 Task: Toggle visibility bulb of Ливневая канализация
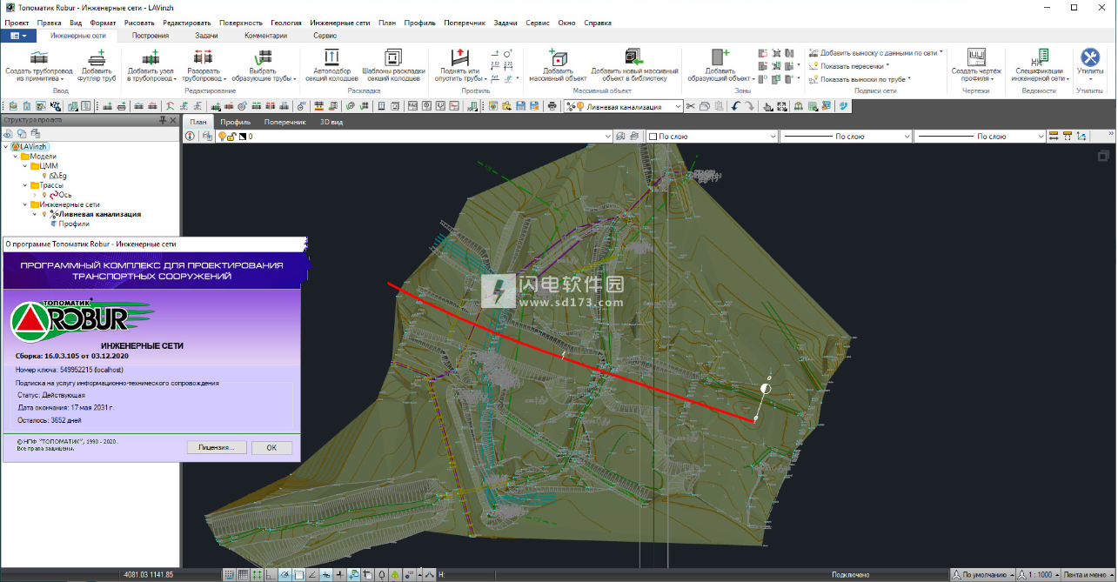point(44,214)
